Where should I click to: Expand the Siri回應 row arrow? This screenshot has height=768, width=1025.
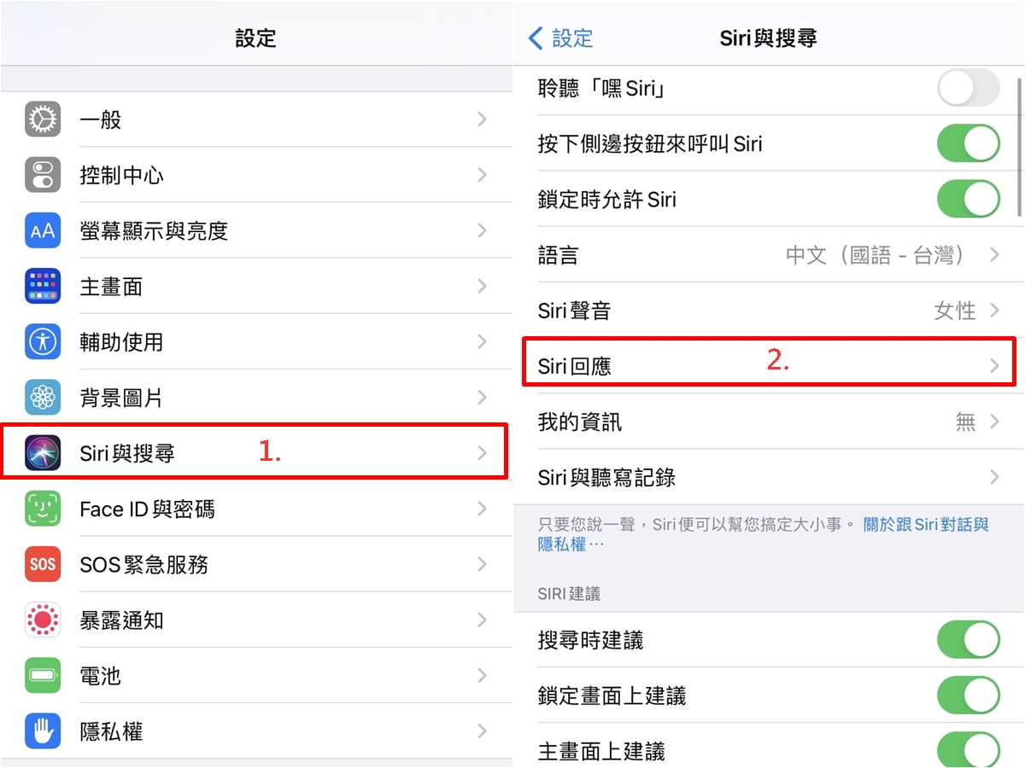(994, 366)
